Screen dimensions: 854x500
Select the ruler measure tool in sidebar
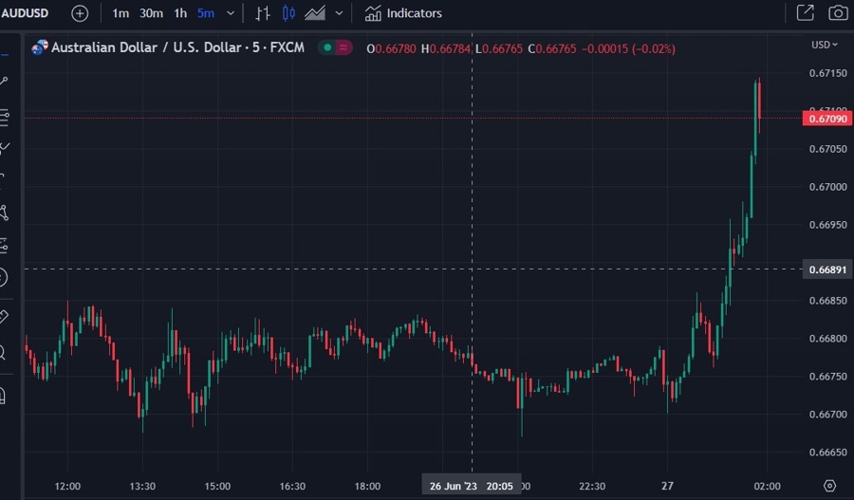4,316
